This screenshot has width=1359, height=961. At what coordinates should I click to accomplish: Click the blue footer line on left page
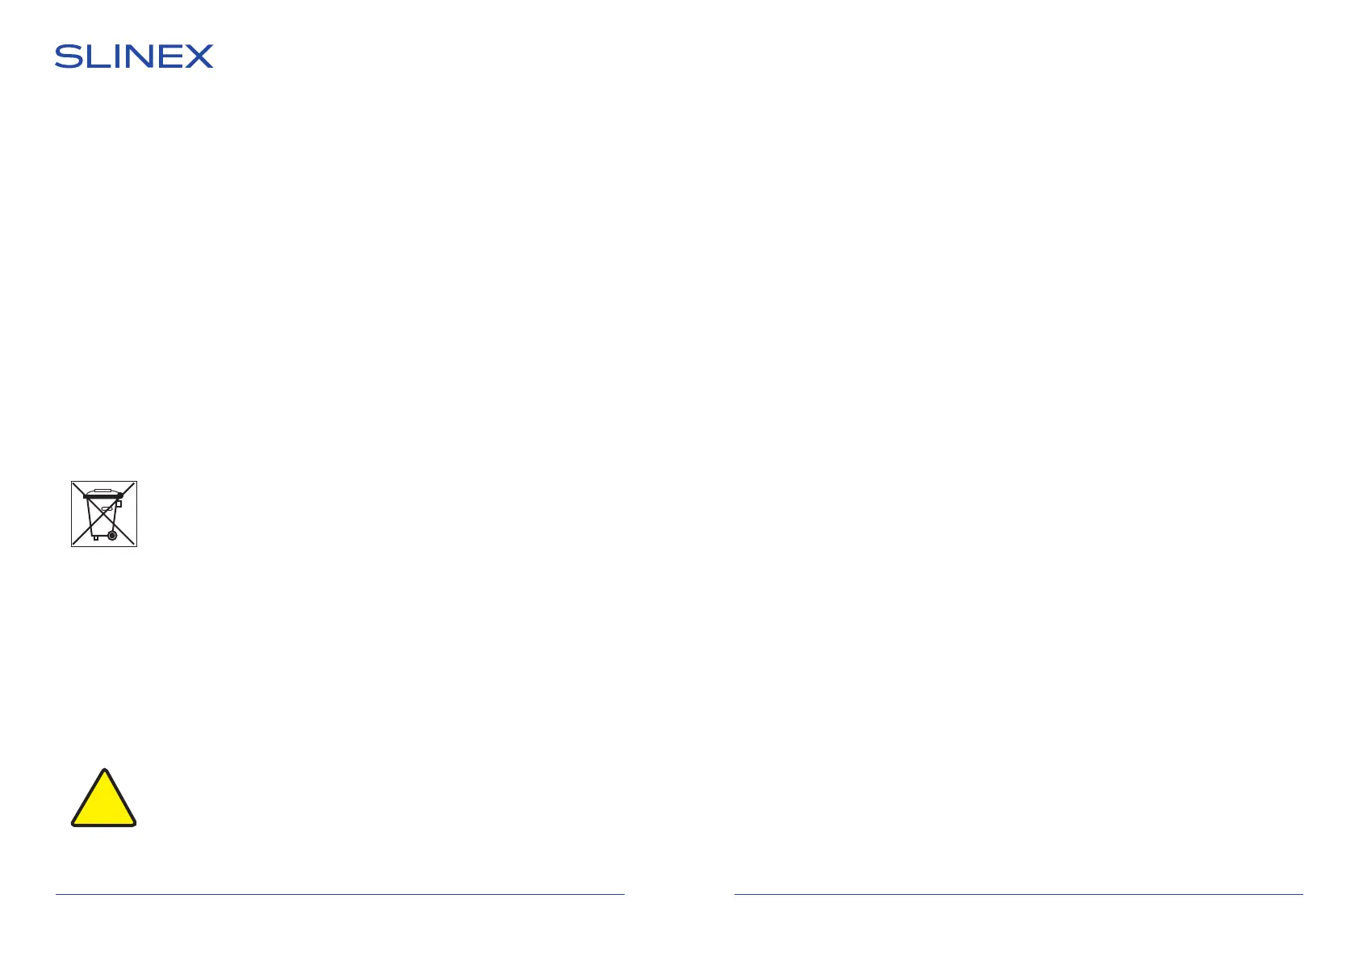[x=340, y=894]
